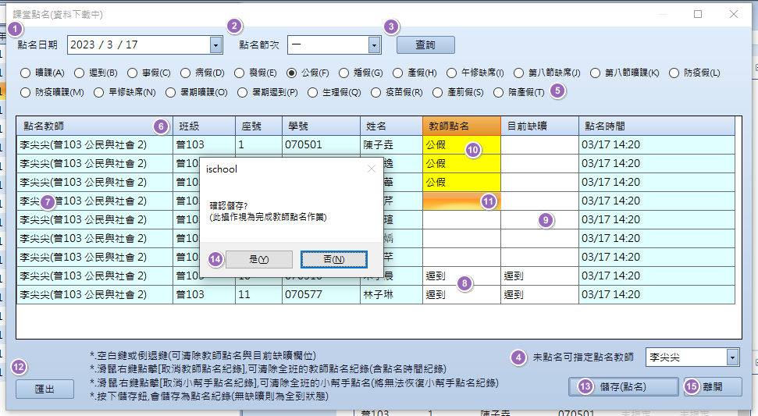Click the 匯出 button
The height and width of the screenshot is (416, 758).
(x=45, y=388)
